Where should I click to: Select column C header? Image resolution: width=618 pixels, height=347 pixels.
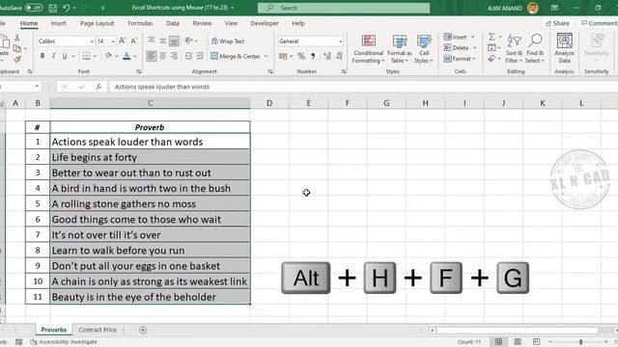click(150, 103)
